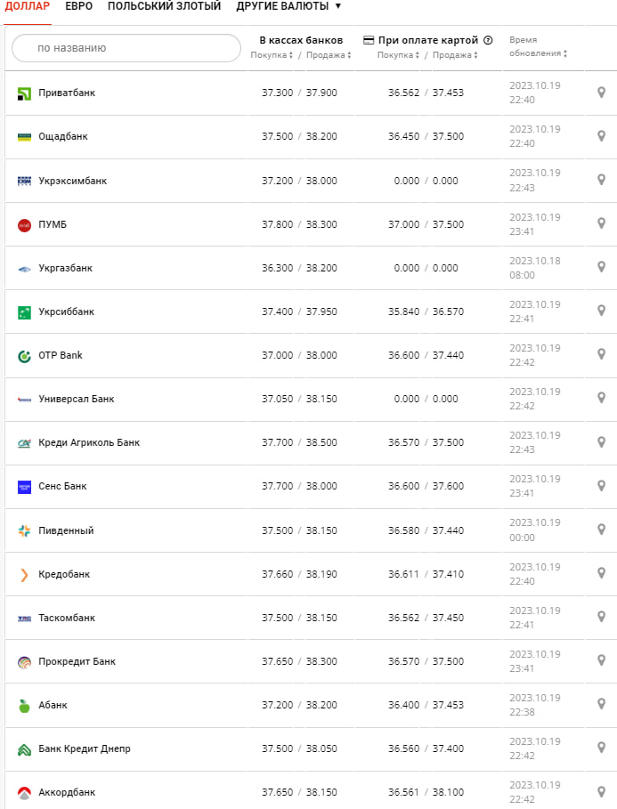The height and width of the screenshot is (809, 617).
Task: Show Кредобанк locations via map pin
Action: point(601,573)
